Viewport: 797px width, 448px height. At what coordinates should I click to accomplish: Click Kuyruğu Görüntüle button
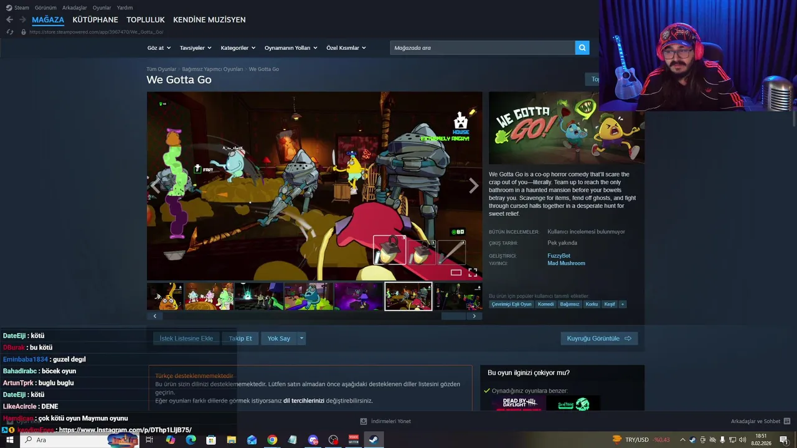[x=599, y=338]
